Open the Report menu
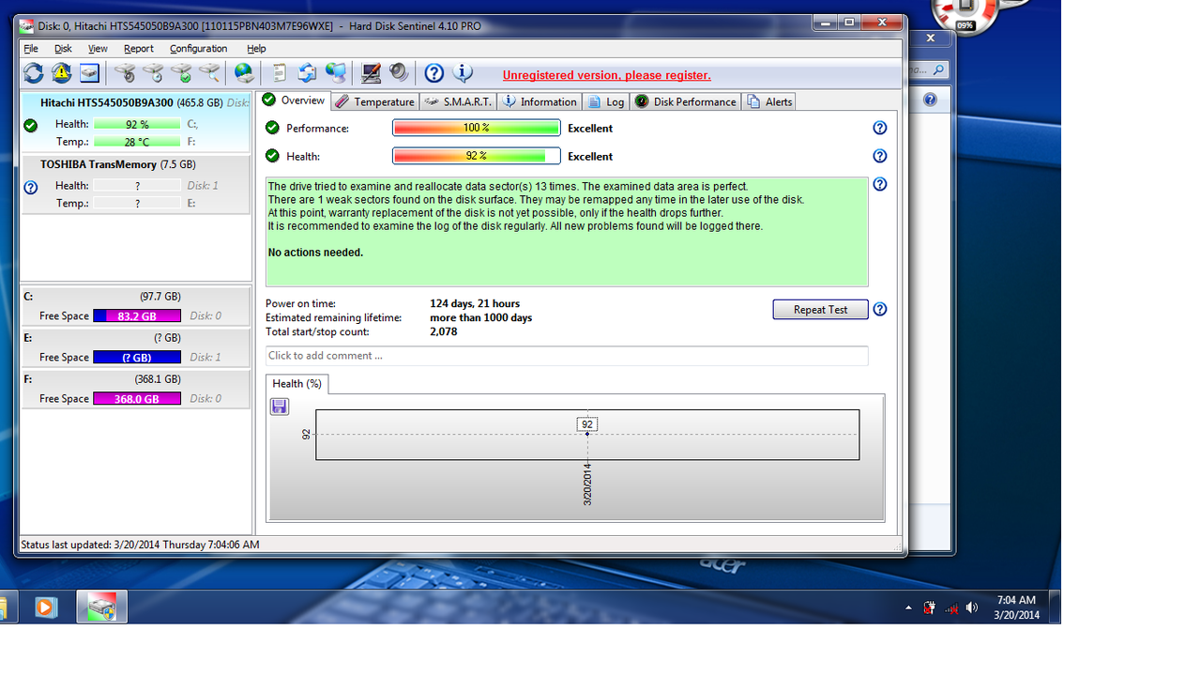Screen dimensions: 1201x676 point(138,49)
